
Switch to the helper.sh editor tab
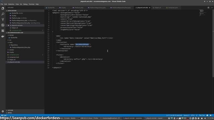(x=158, y=8)
